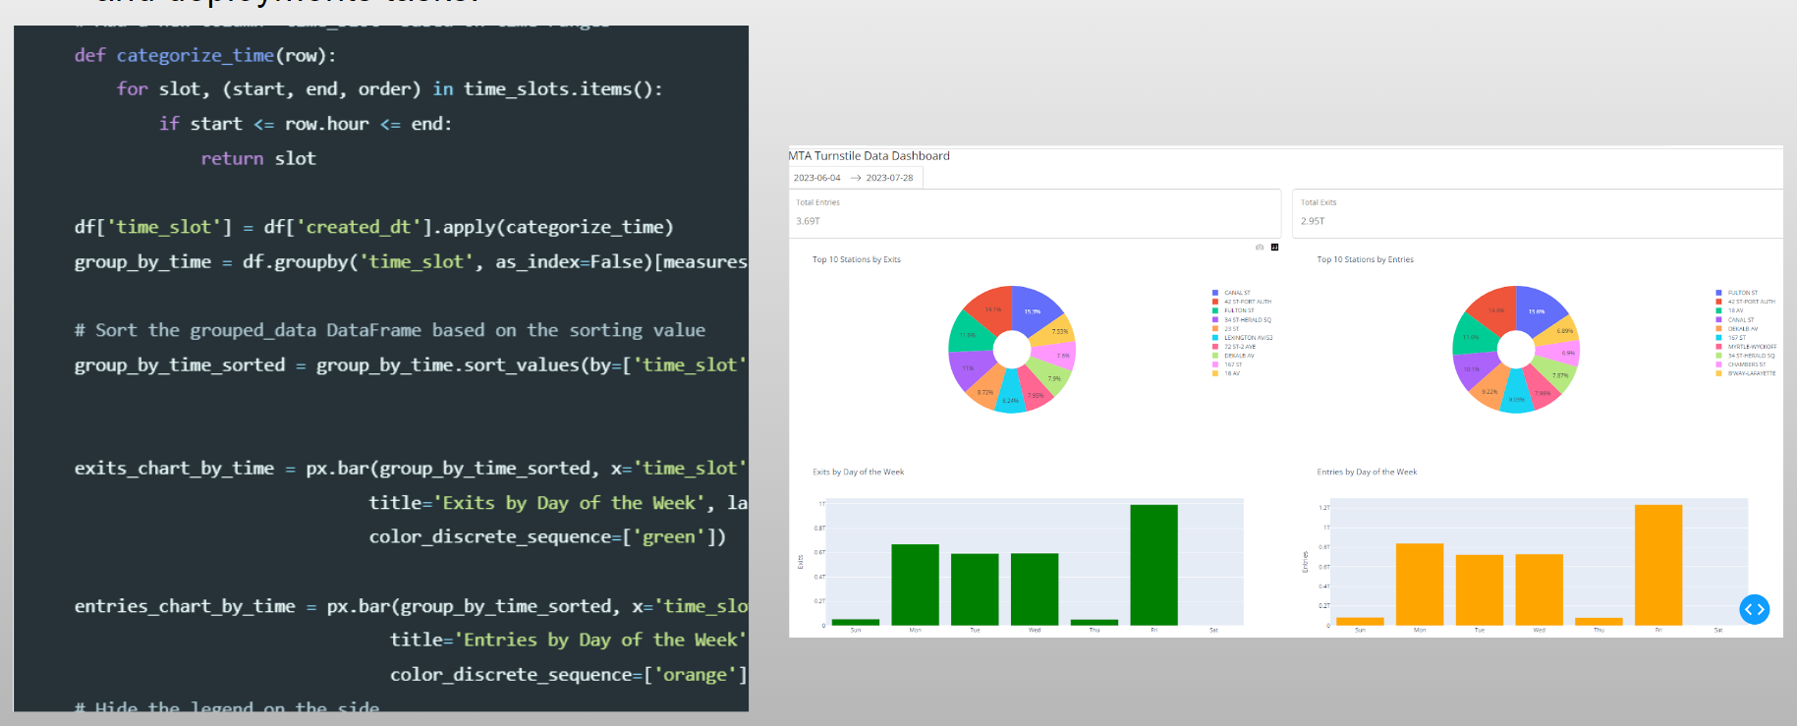Click the green Mon bar in Exits chart
Image resolution: width=1797 pixels, height=726 pixels.
tap(915, 585)
